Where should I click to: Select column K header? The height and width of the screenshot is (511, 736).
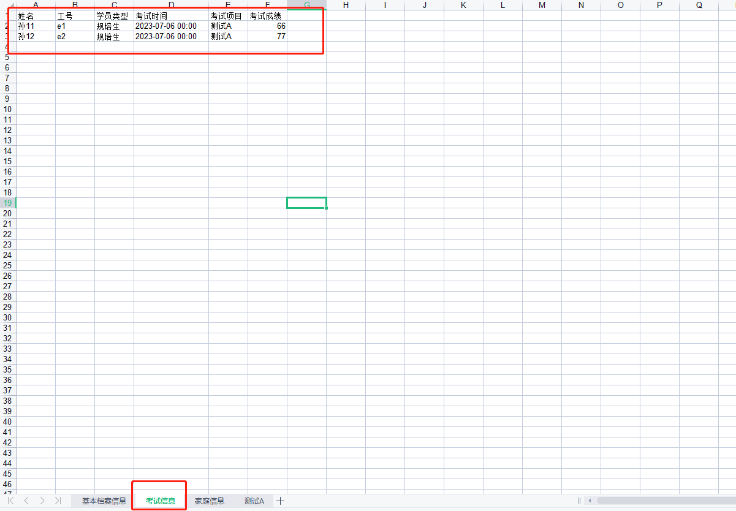pos(463,5)
